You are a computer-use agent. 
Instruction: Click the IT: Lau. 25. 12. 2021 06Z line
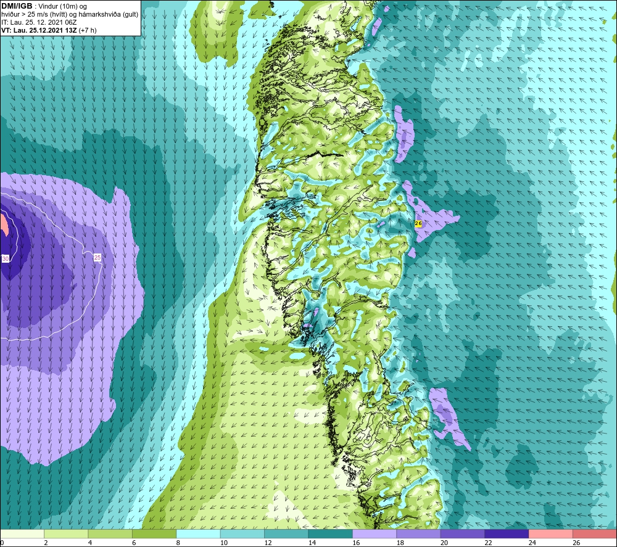click(39, 22)
